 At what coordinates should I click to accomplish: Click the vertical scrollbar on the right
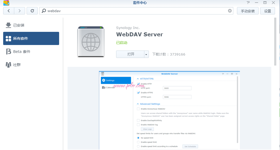tap(275, 42)
